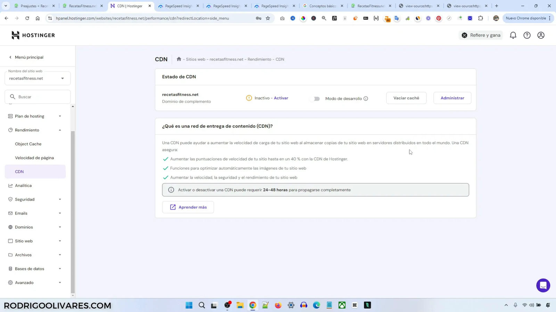Expand the Plan de hosting section
This screenshot has height=312, width=556.
[59, 116]
